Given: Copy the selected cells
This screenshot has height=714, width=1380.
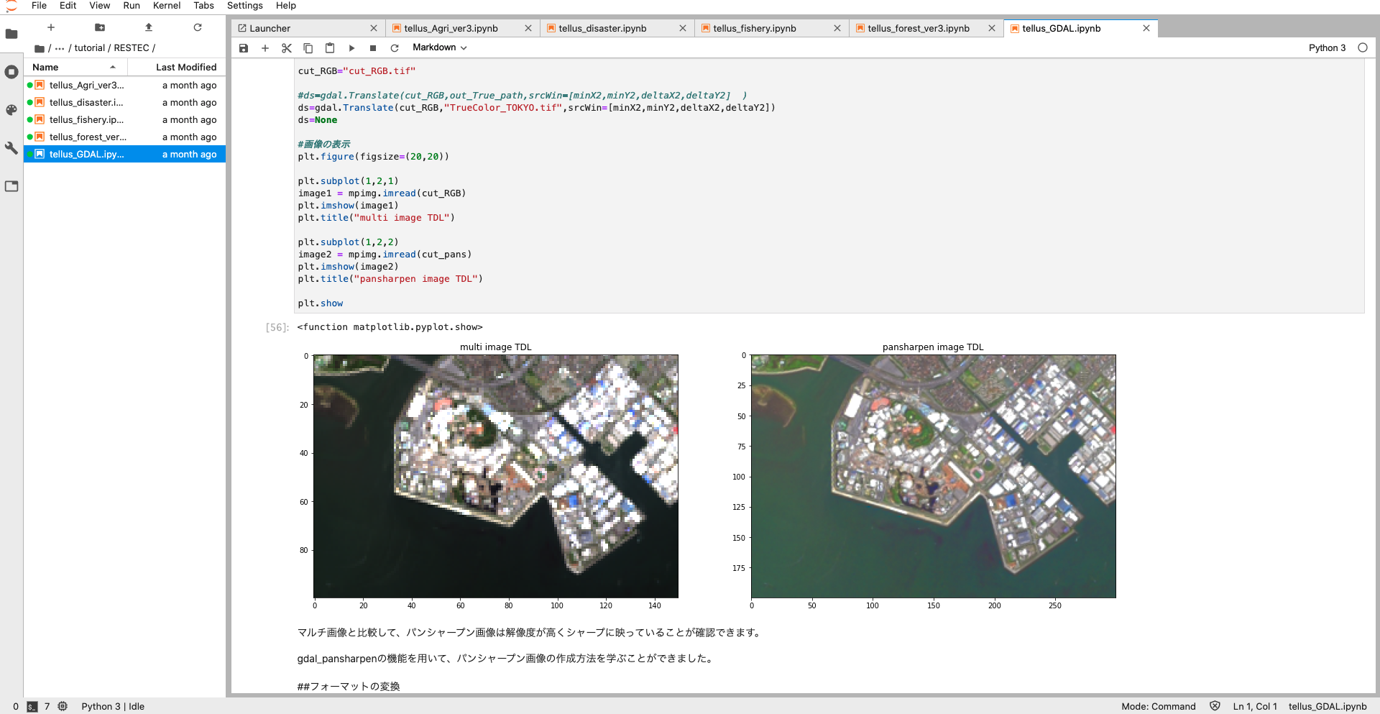Looking at the screenshot, I should click(308, 48).
